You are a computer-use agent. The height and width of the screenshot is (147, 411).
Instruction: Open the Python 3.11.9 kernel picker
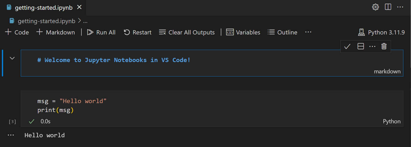point(381,32)
